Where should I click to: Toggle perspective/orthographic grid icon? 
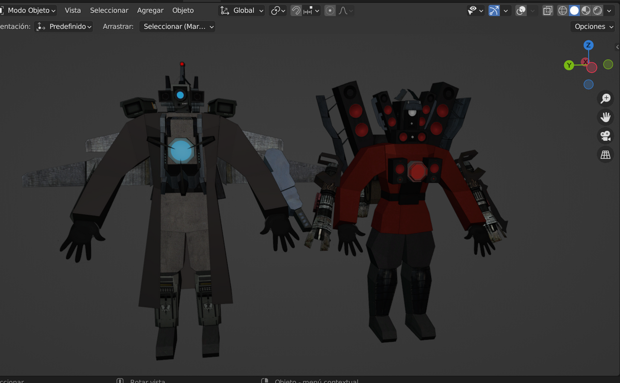[605, 155]
